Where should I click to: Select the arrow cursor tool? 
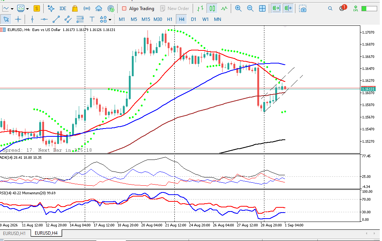pyautogui.click(x=6, y=19)
